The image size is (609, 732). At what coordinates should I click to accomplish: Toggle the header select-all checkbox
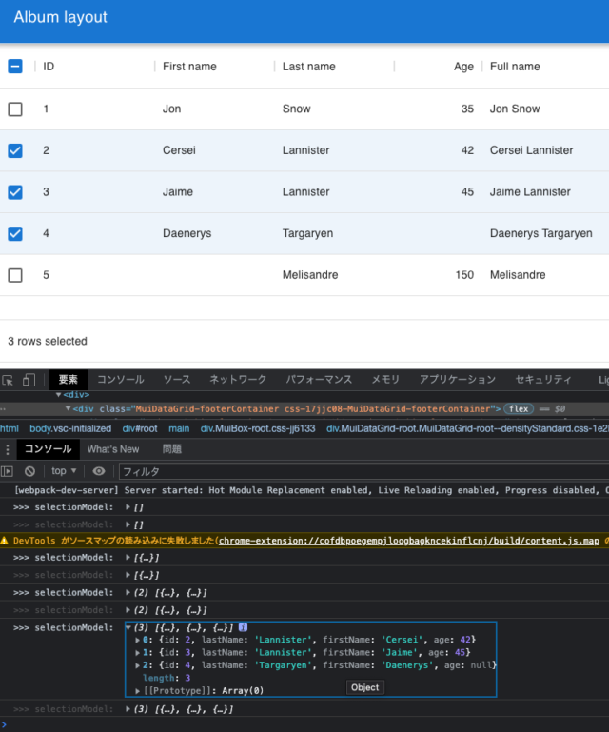[15, 67]
